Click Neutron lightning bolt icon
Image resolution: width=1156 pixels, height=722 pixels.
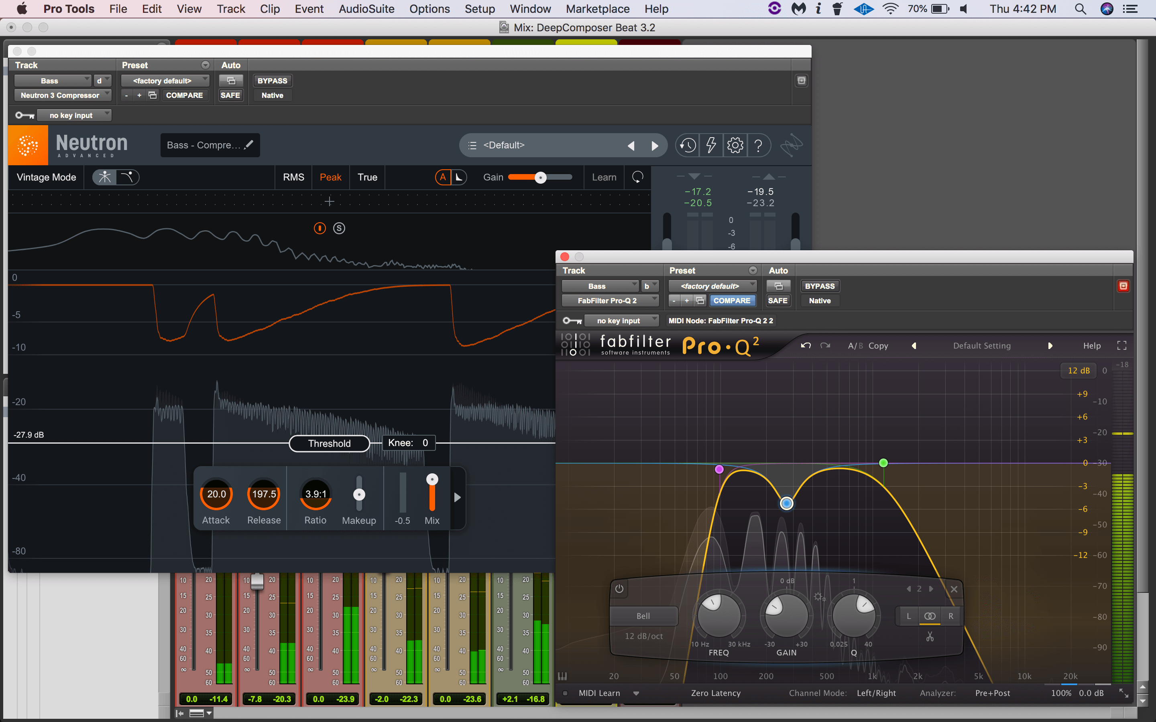711,145
